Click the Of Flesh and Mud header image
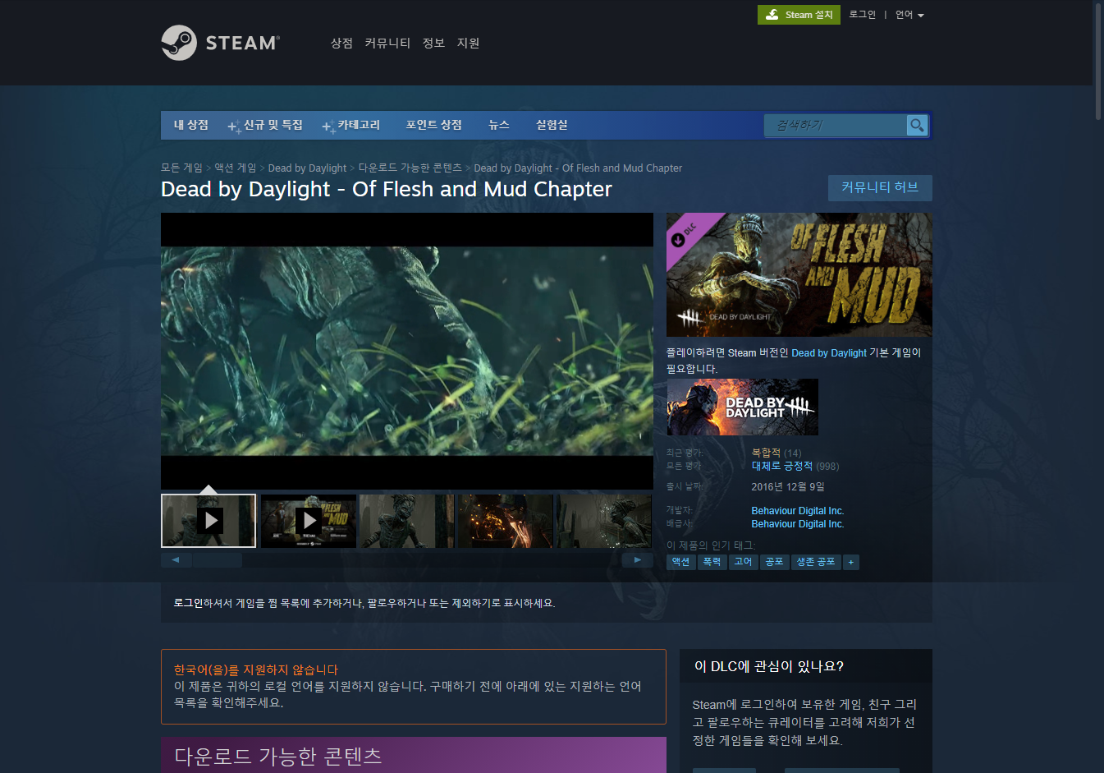The height and width of the screenshot is (773, 1104). (799, 274)
